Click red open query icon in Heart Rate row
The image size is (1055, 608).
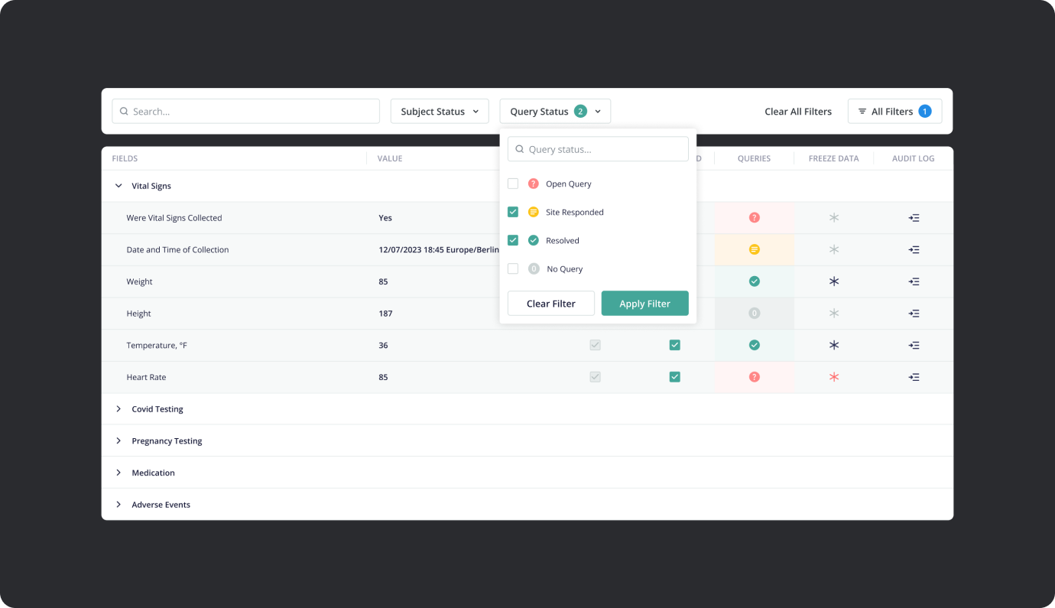755,377
